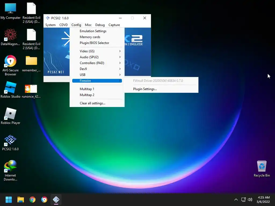Close the PCSX2 window
The height and width of the screenshot is (206, 275).
coord(145,18)
